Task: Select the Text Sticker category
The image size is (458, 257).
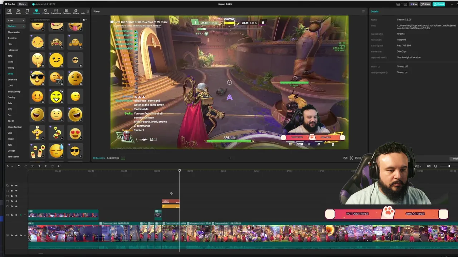Action: [x=14, y=157]
